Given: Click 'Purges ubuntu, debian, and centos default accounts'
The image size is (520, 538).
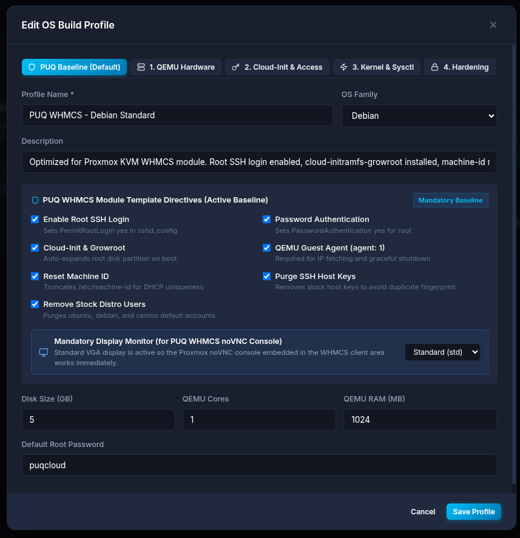Looking at the screenshot, I should tap(129, 315).
